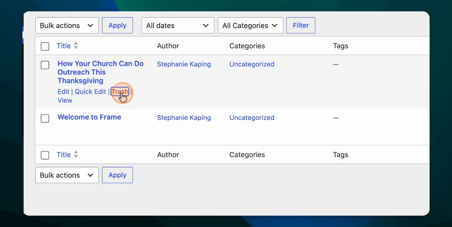View the Thanksgiving outreach post
452x227 pixels.
[x=65, y=100]
